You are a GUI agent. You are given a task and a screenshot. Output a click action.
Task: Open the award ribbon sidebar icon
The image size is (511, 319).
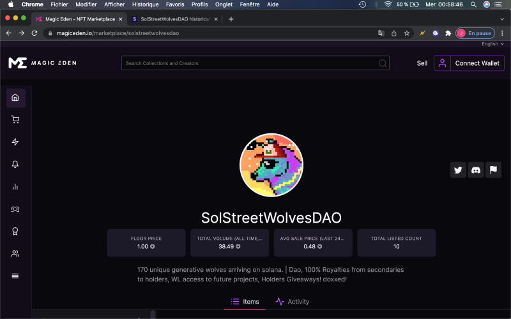tap(15, 231)
